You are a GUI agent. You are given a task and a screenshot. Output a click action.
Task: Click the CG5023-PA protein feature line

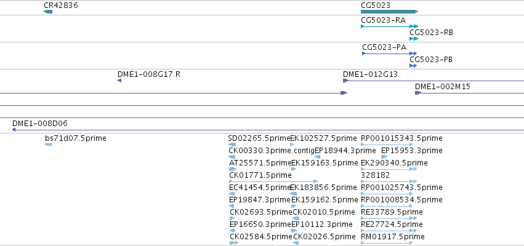pos(390,54)
